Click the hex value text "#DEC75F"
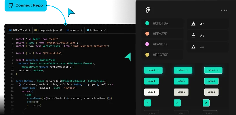 click(161, 55)
